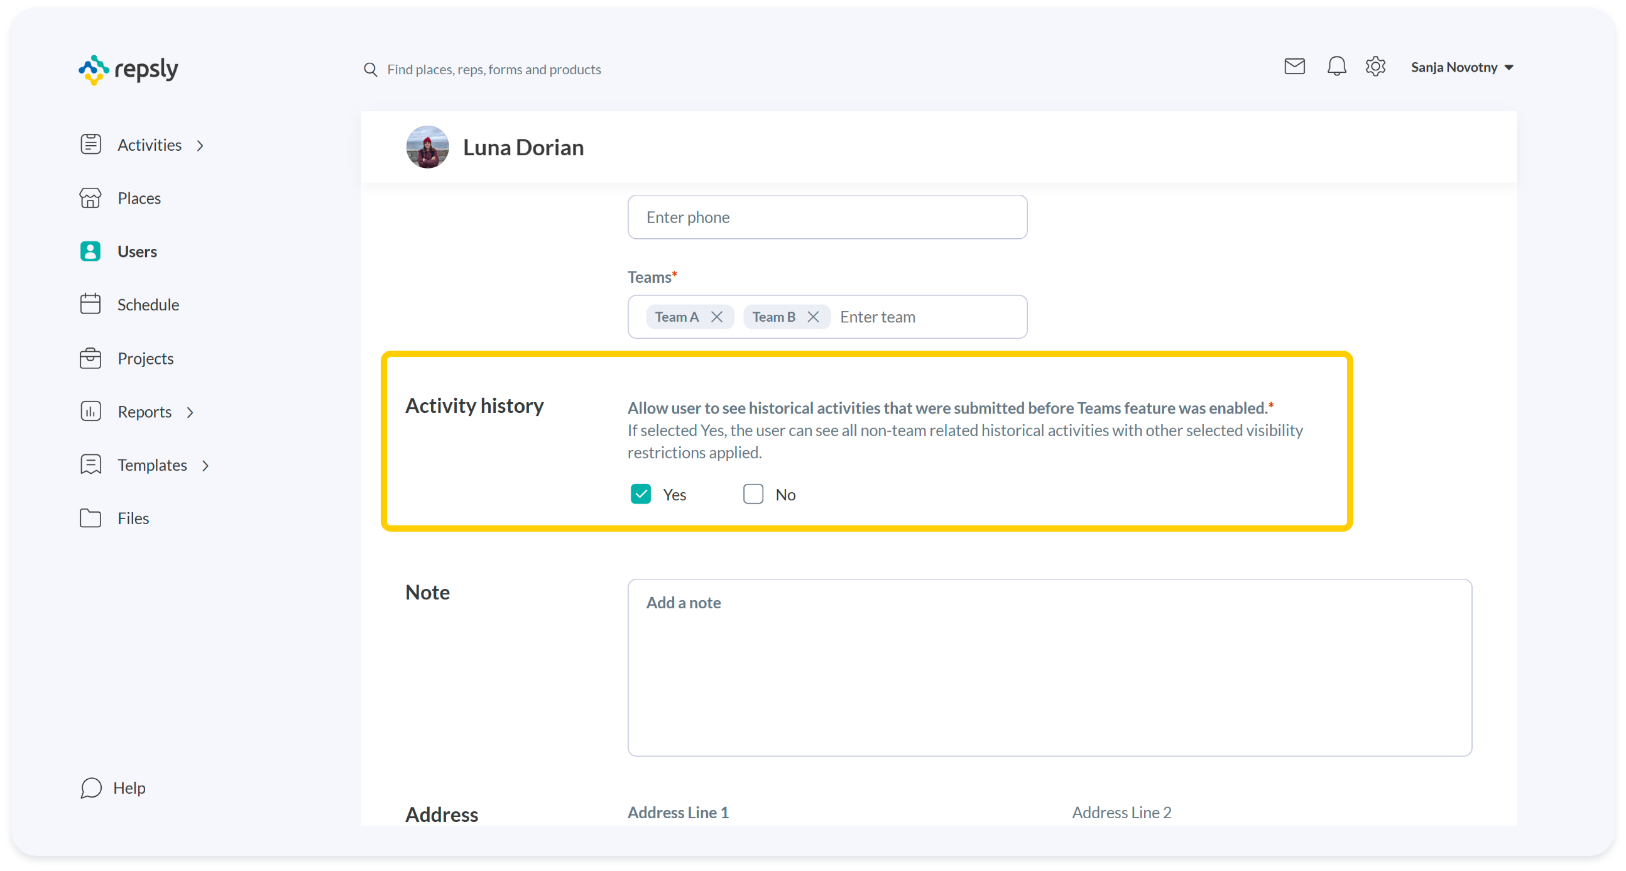
Task: Expand the Reports submenu chevron
Action: [190, 413]
